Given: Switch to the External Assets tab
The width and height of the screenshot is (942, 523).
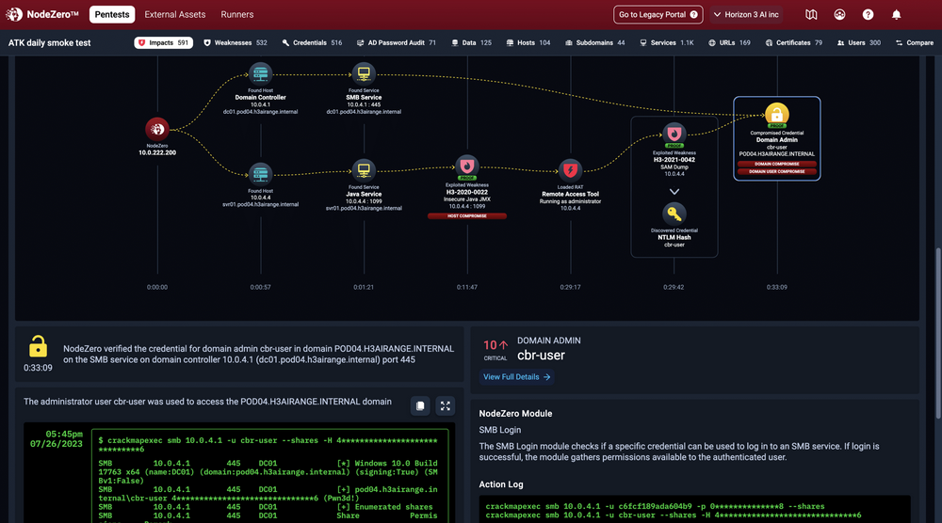Looking at the screenshot, I should pos(176,15).
